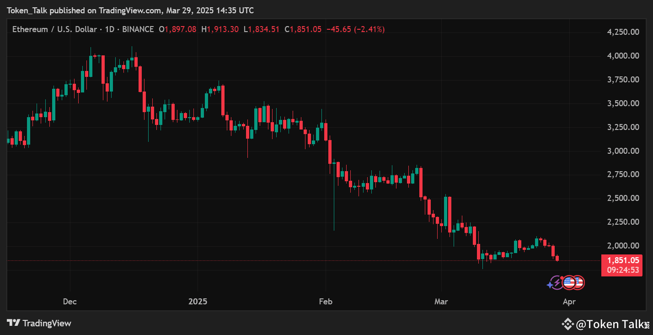Select the purple lightning event marker icon

[557, 282]
